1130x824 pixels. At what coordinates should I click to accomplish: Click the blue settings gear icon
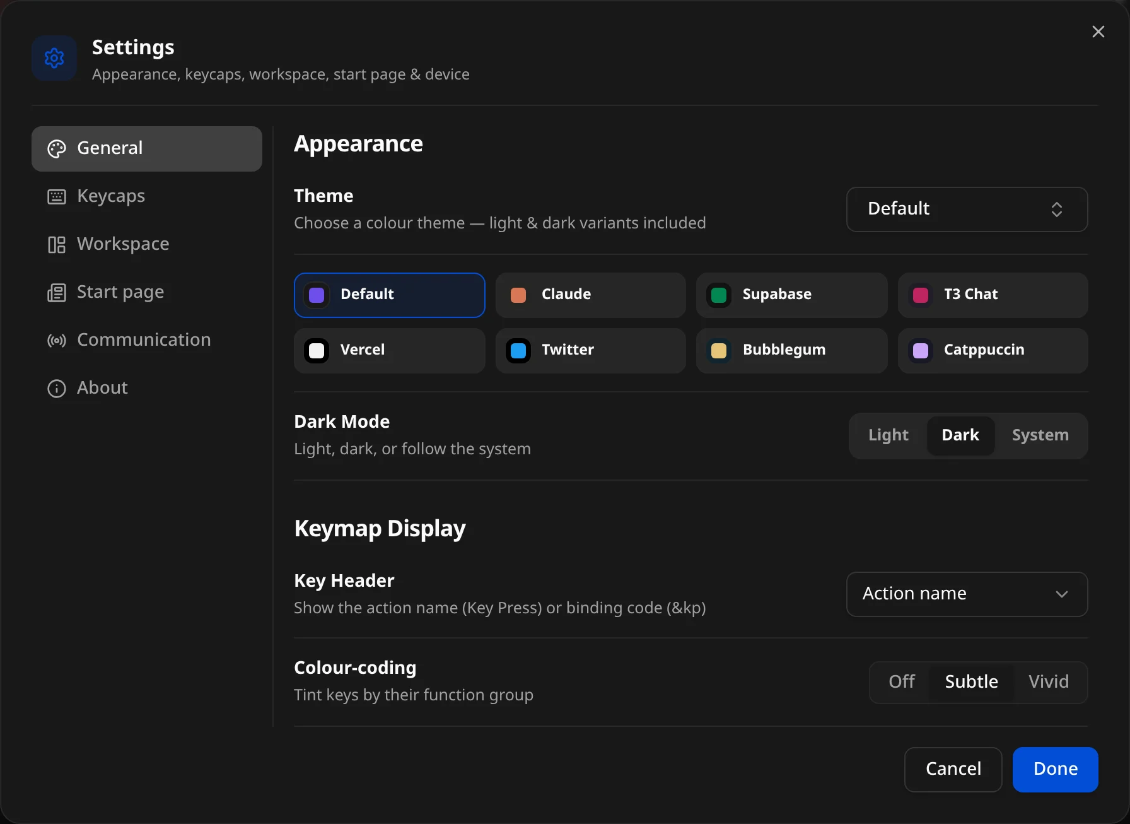(54, 58)
